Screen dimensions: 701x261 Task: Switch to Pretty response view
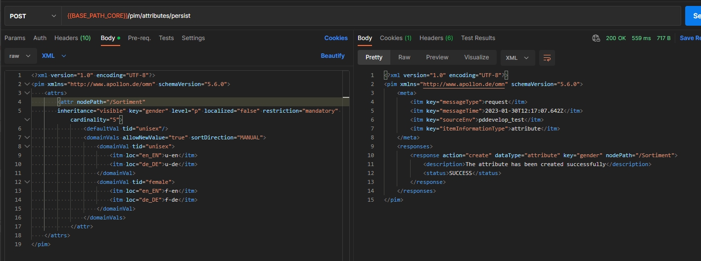[x=374, y=57]
